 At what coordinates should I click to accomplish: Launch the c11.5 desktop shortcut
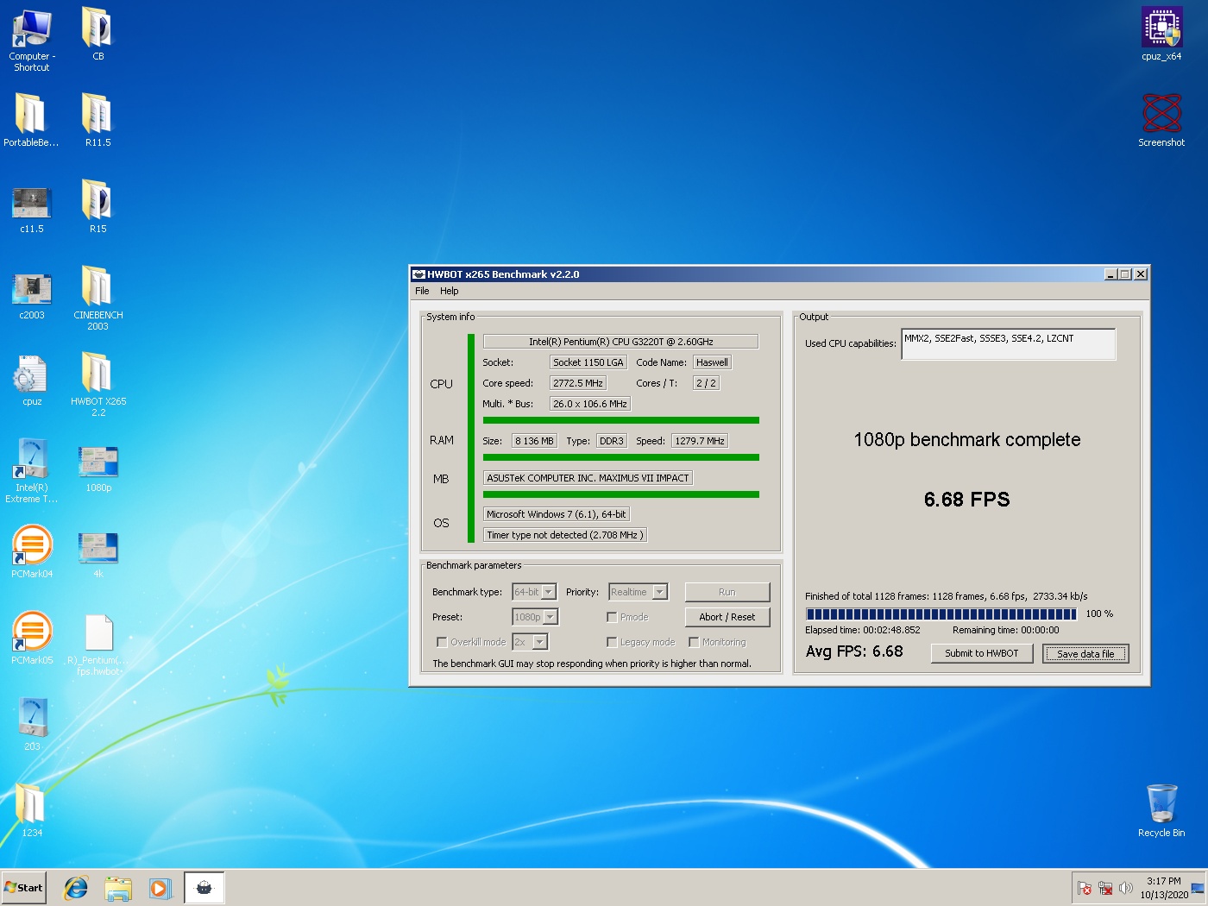(32, 210)
